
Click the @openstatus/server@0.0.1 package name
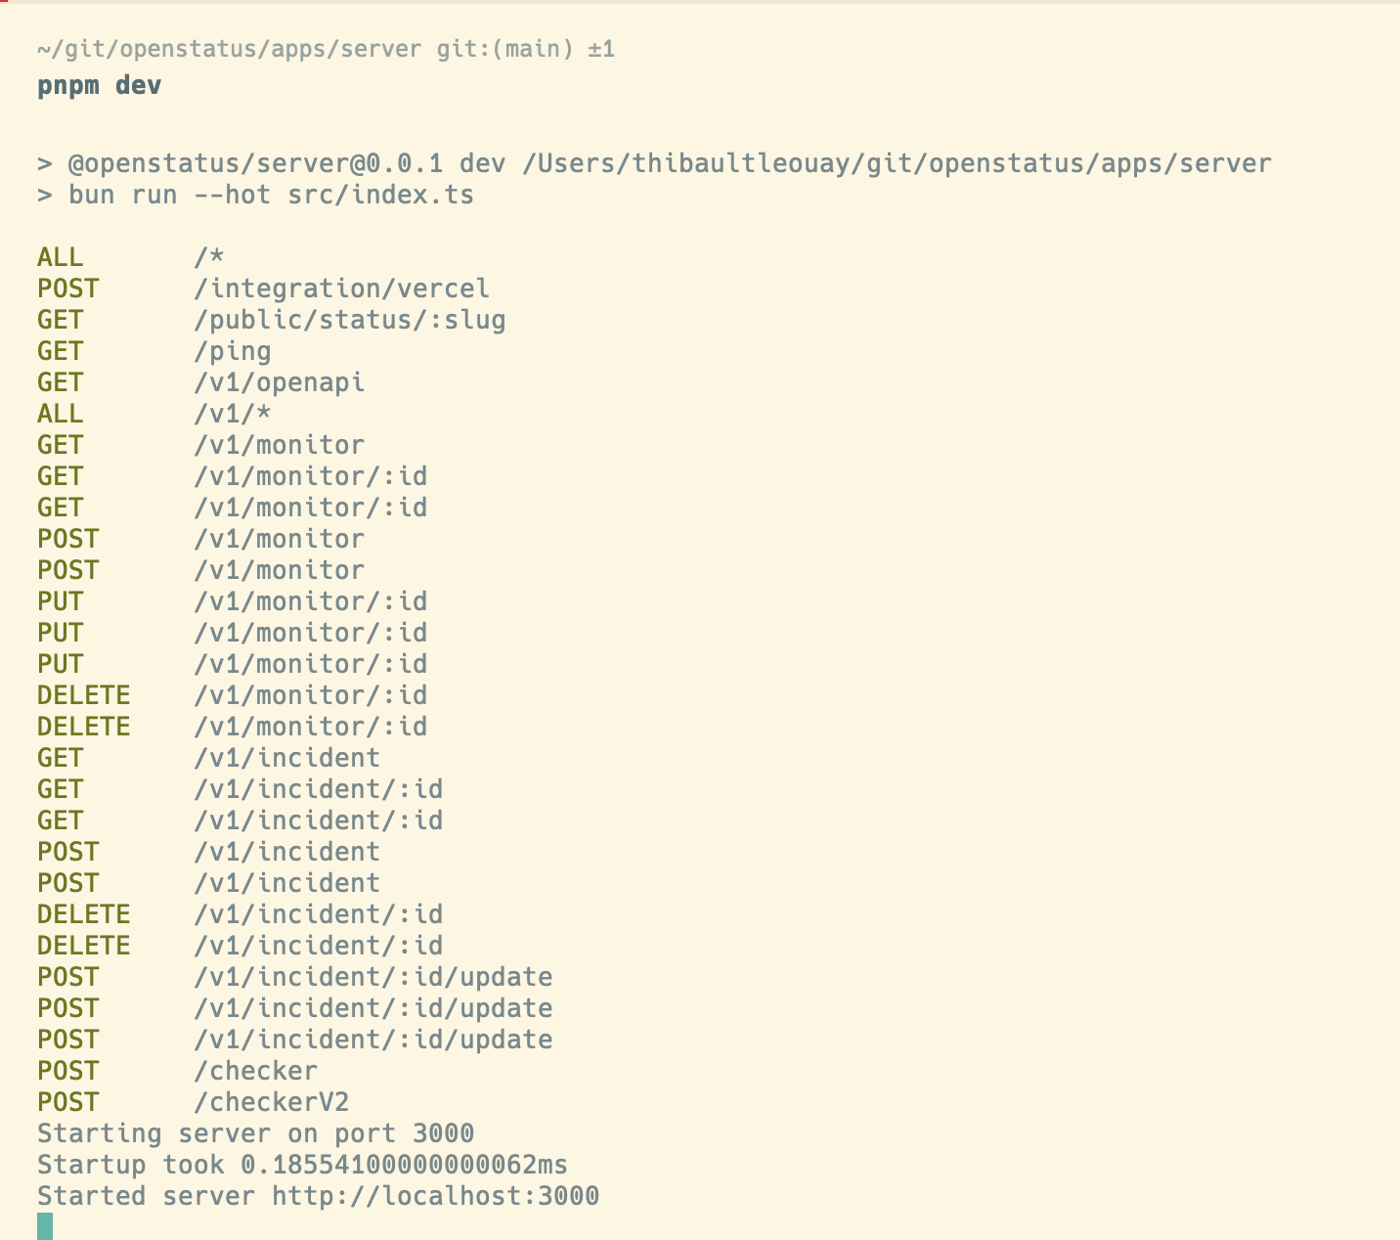254,163
